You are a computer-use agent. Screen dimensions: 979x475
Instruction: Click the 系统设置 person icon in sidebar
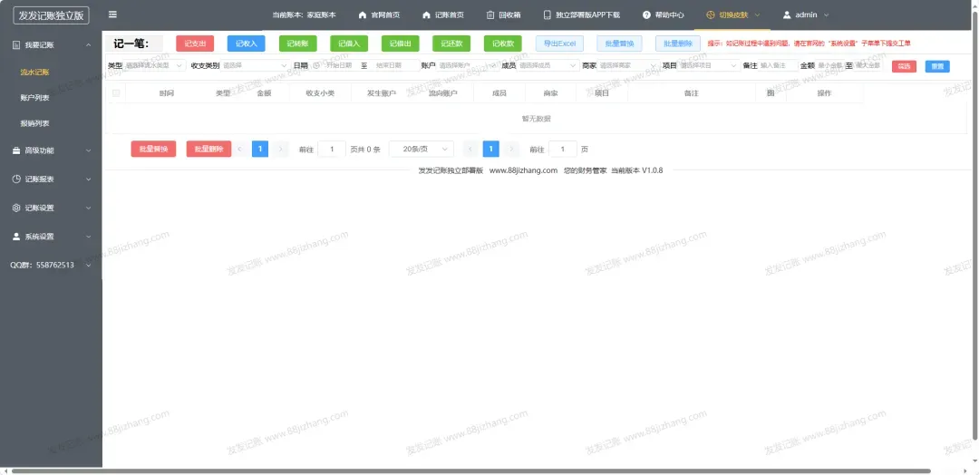point(16,237)
